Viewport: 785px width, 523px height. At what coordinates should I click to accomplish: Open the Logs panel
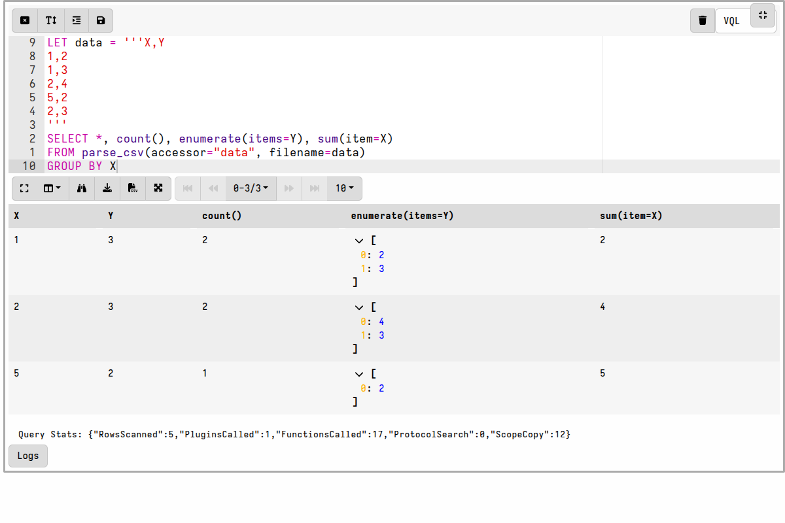27,456
